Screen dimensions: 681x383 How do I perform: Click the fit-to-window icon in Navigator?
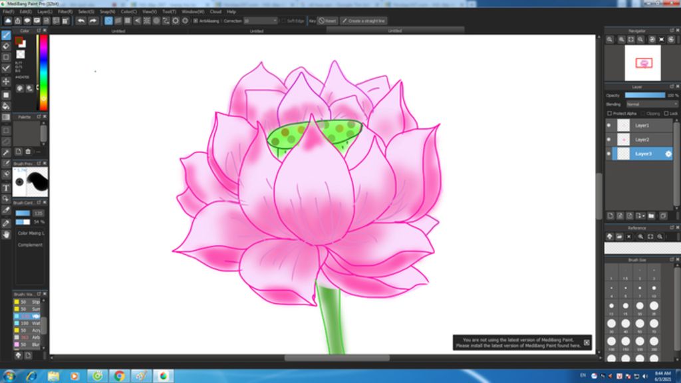click(x=631, y=39)
